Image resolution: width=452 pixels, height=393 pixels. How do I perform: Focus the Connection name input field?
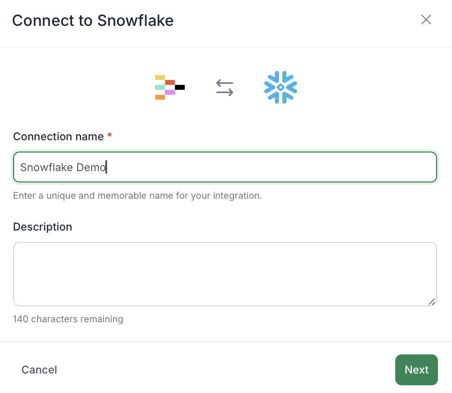click(x=225, y=167)
